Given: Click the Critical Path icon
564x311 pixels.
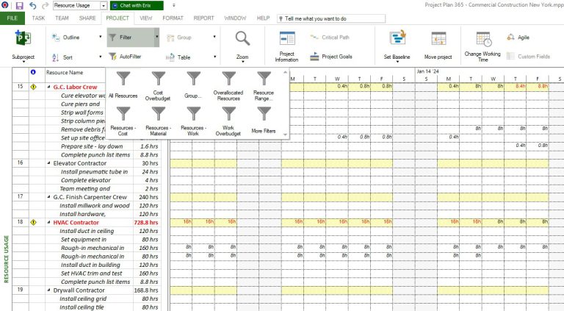Looking at the screenshot, I should point(314,37).
